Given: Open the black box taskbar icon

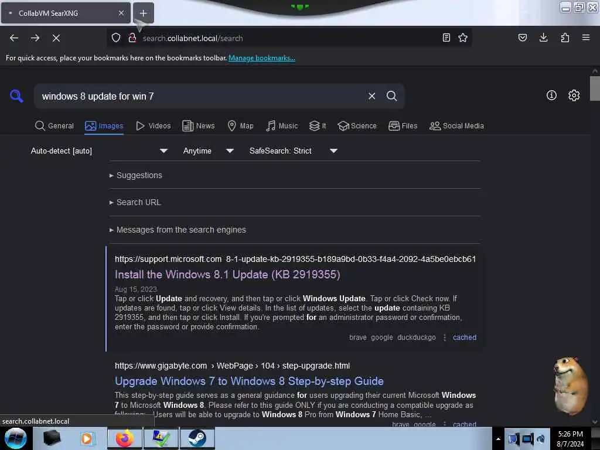Looking at the screenshot, I should [52, 438].
